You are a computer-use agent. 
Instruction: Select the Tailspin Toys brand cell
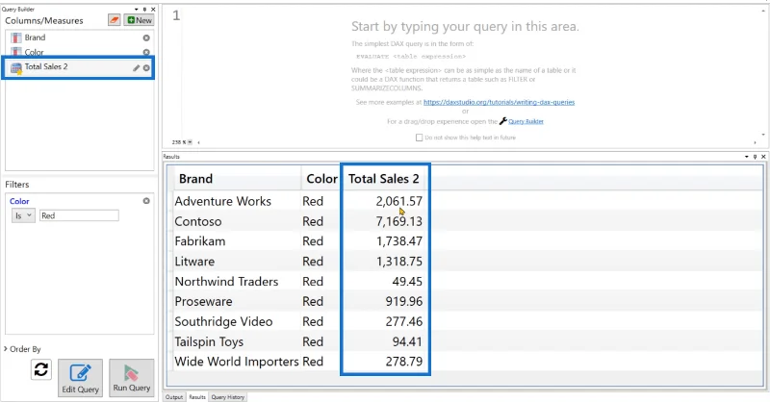tap(209, 341)
